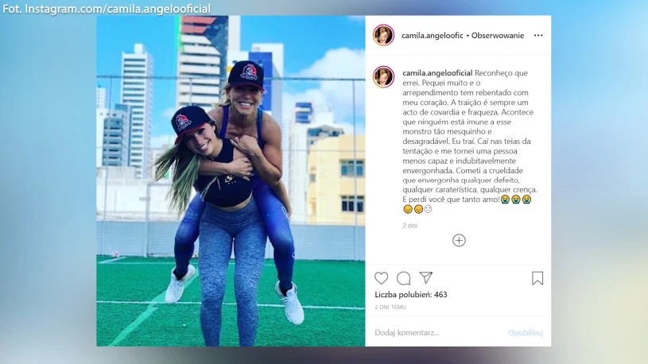
Task: Click the Dodaj komentarz input field
Action: (438, 332)
